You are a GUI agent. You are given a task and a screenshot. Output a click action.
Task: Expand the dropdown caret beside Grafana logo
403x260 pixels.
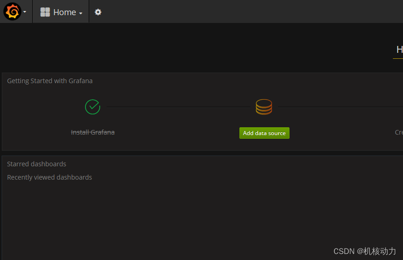pyautogui.click(x=25, y=12)
